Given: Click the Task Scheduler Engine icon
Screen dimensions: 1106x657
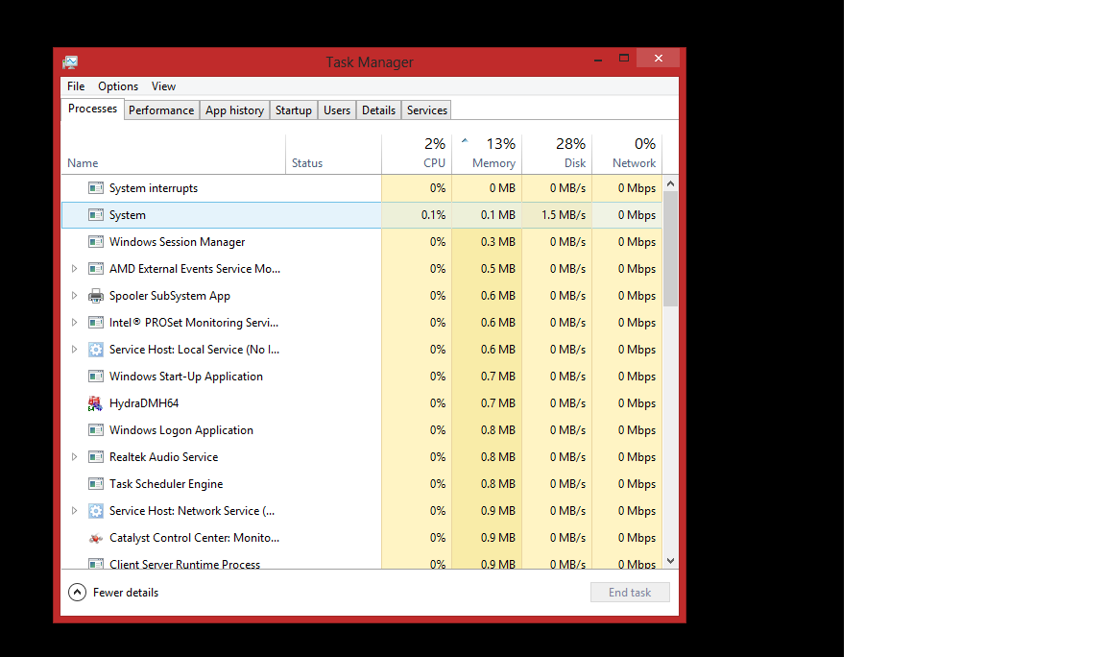Looking at the screenshot, I should 96,483.
